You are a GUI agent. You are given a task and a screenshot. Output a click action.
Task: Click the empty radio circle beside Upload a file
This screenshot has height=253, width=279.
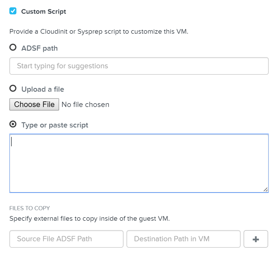tap(13, 89)
